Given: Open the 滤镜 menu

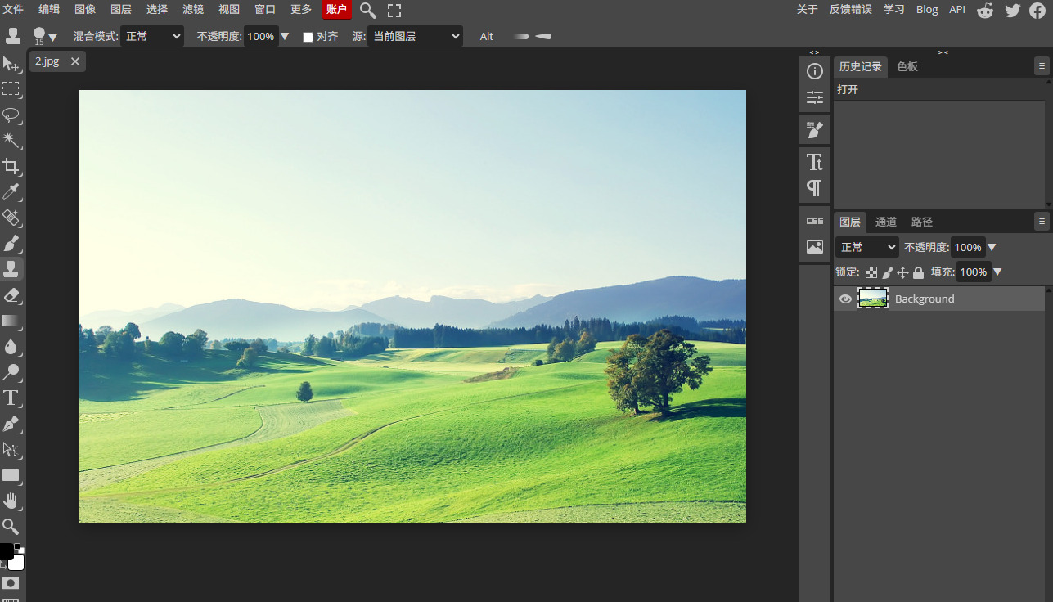Looking at the screenshot, I should [193, 10].
